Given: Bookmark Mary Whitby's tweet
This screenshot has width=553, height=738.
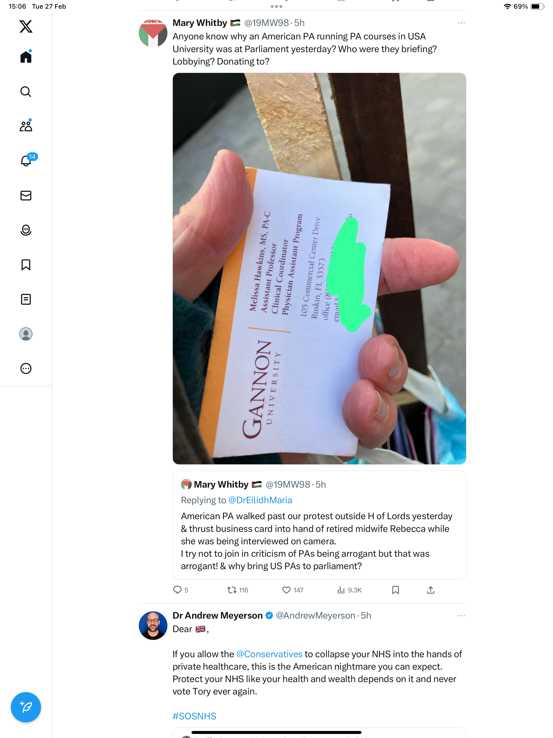Looking at the screenshot, I should tap(395, 590).
